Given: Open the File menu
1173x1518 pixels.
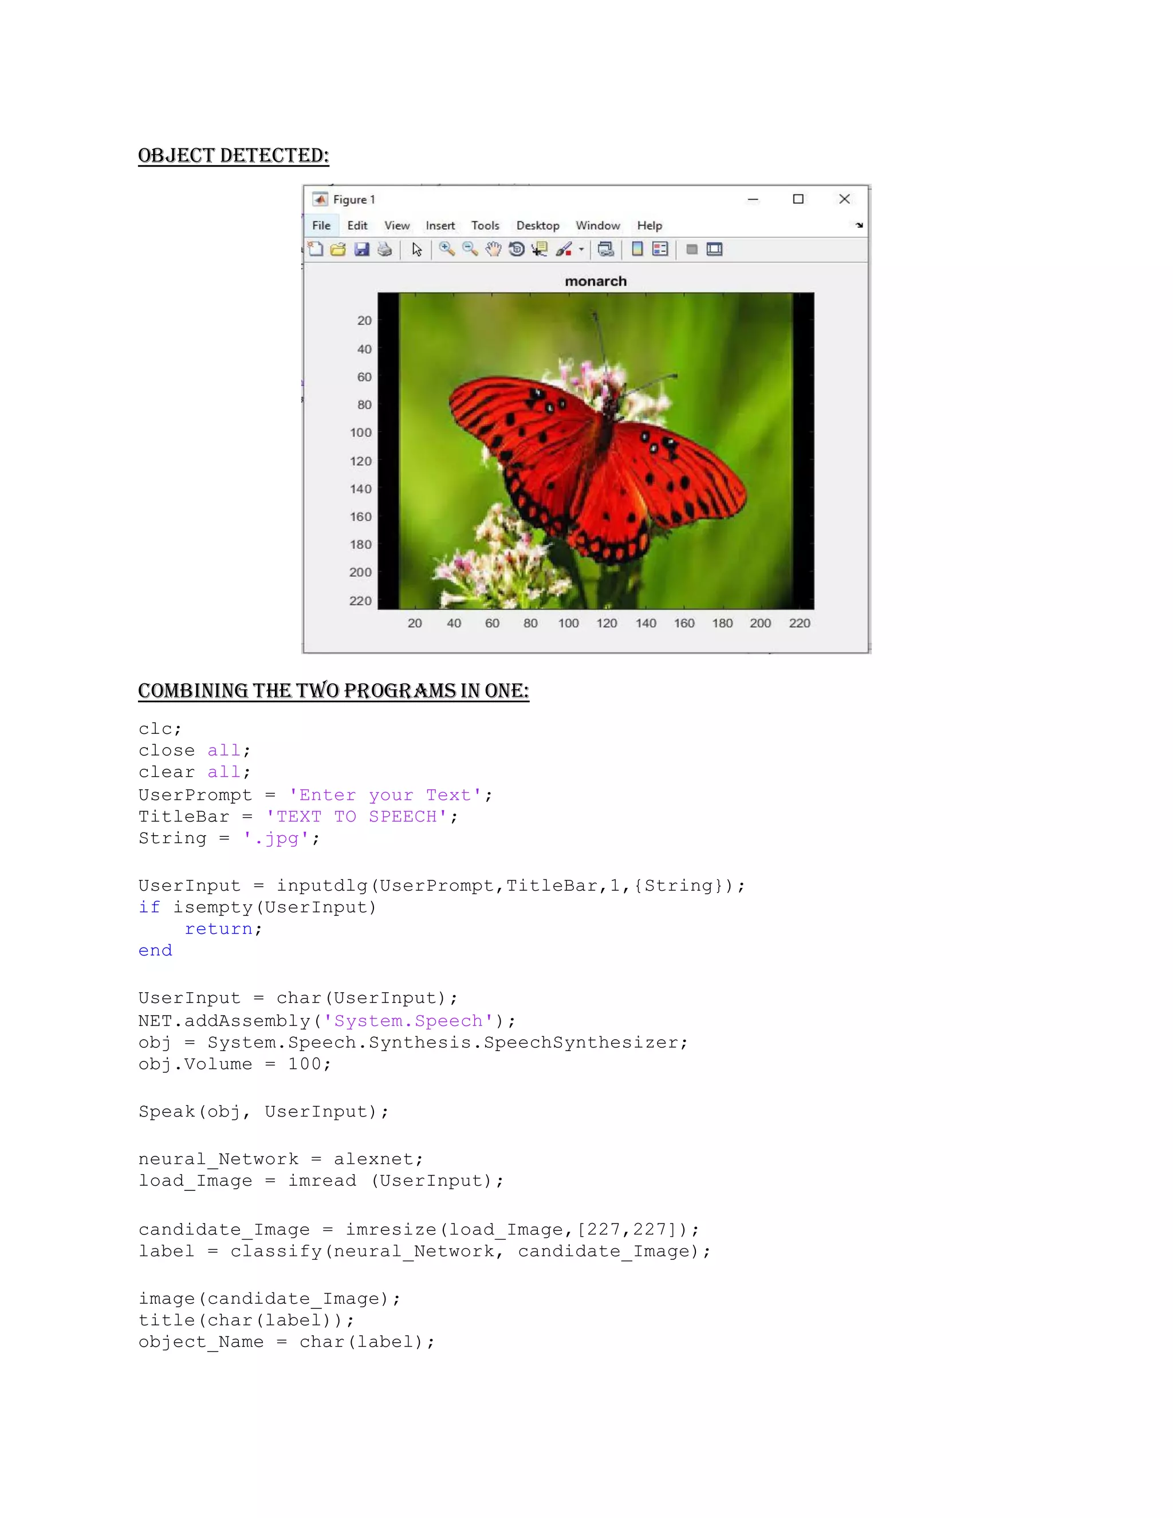Looking at the screenshot, I should coord(321,225).
